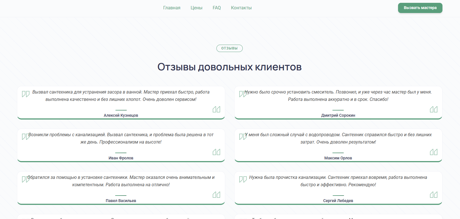This screenshot has height=219, width=460.
Task: Select reviewer name Алексей Кузнецов
Action: coord(121,115)
